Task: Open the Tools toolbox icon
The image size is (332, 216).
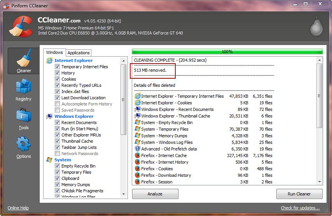Action: 23,115
